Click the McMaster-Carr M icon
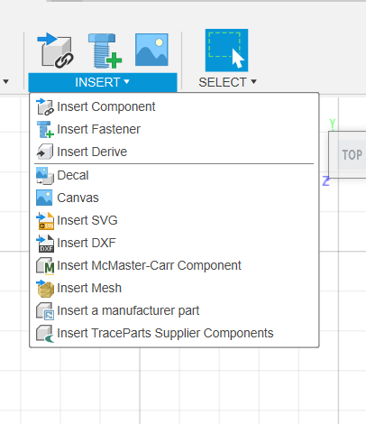 click(45, 266)
